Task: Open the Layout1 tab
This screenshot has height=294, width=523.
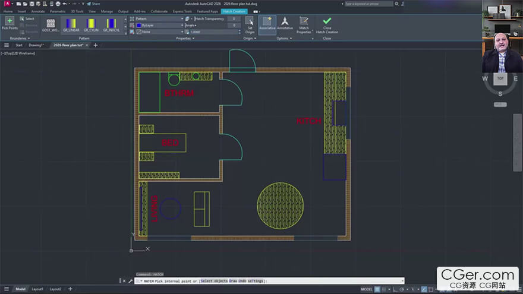Action: click(x=37, y=289)
